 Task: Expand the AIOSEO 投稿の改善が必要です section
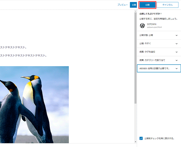159,69
